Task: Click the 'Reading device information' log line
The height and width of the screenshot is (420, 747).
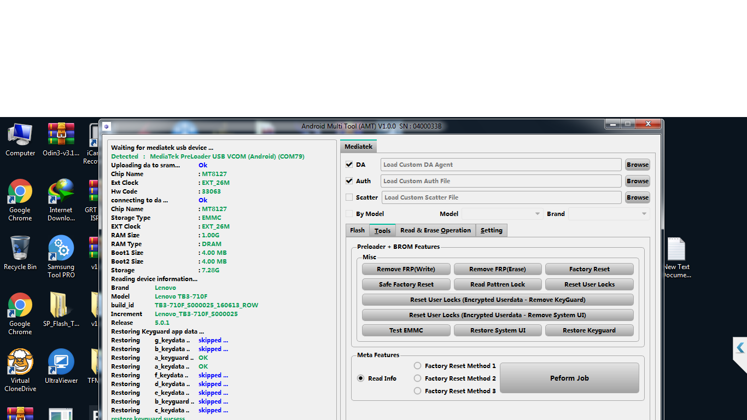Action: click(154, 279)
